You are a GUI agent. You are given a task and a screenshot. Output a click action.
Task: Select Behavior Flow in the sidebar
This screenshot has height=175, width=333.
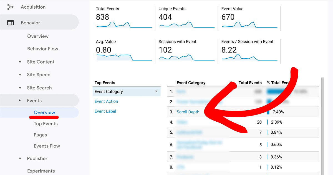42,49
